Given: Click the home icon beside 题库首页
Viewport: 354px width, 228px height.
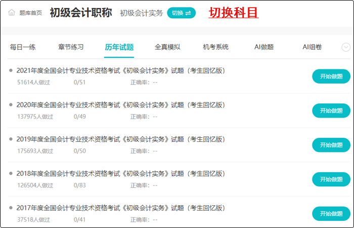Looking at the screenshot, I should point(12,13).
